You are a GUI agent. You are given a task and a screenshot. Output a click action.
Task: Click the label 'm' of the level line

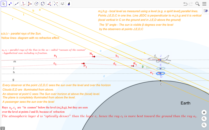pyautogui.click(x=15, y=62)
